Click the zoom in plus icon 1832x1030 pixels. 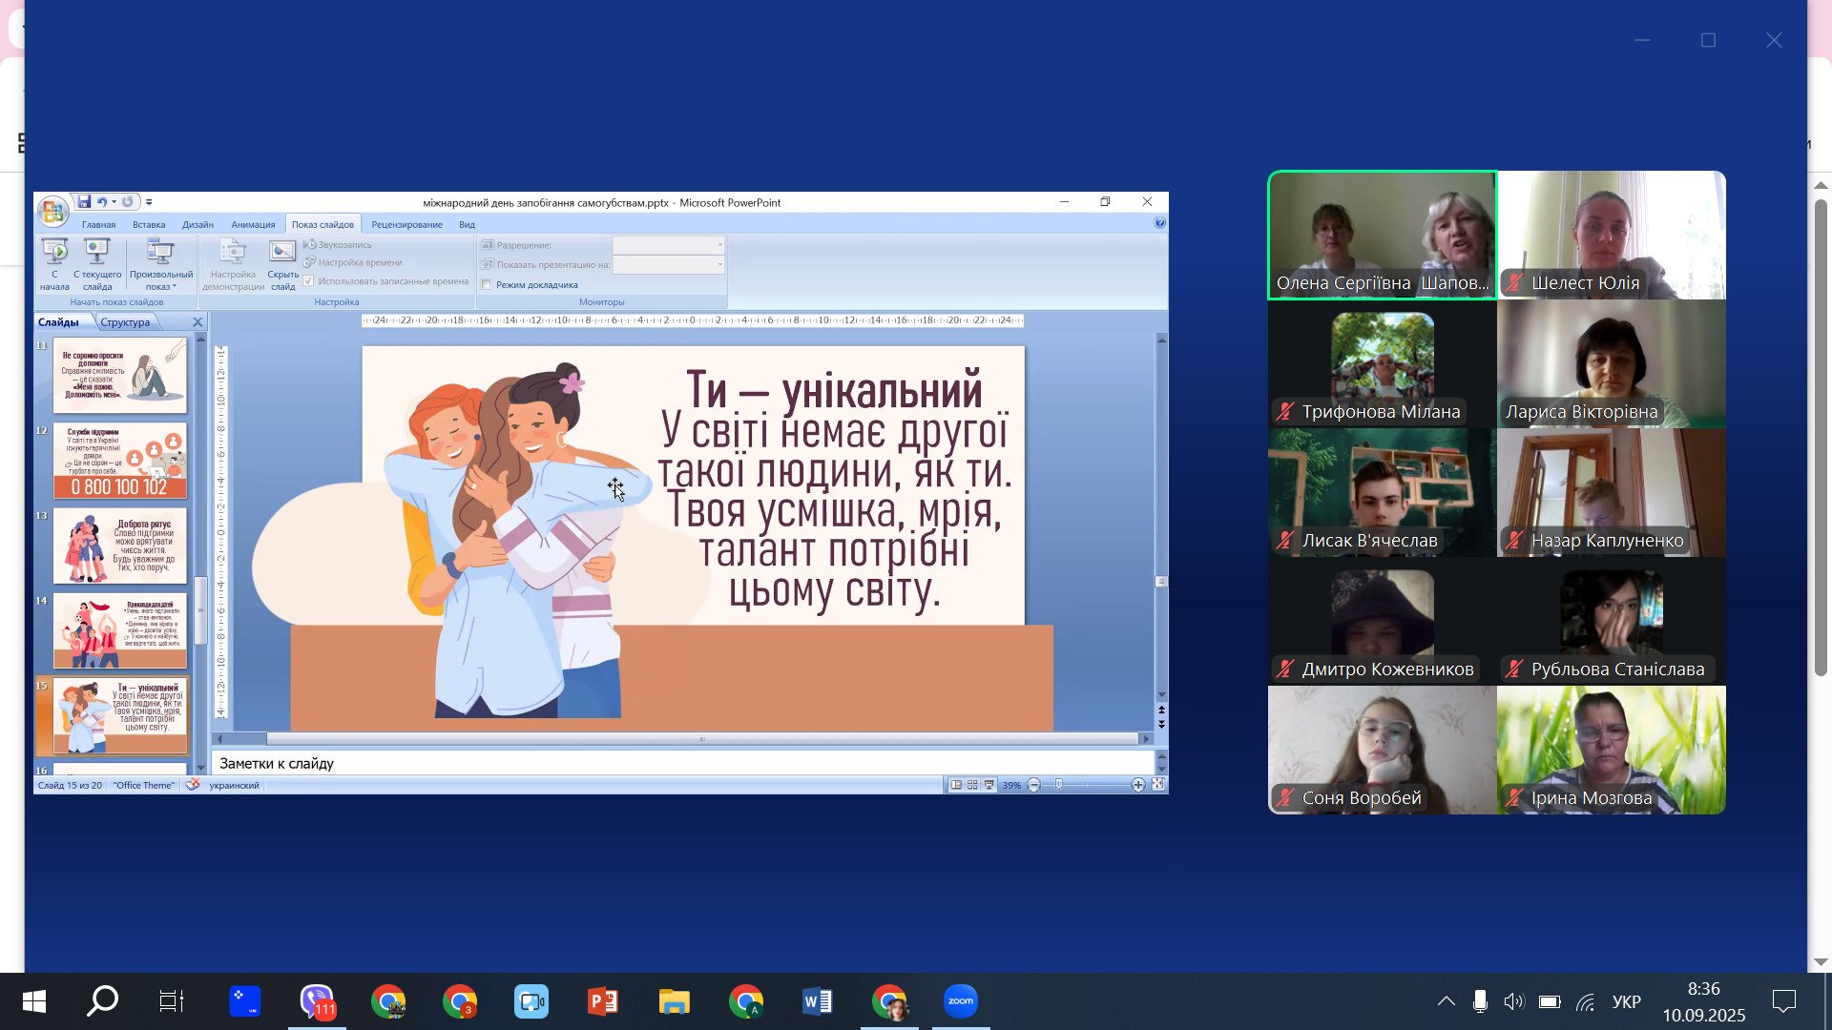(x=1137, y=785)
